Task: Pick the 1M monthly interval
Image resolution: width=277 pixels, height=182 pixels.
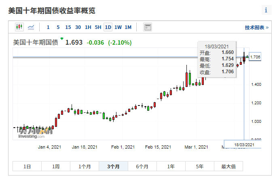Action: coord(128,27)
